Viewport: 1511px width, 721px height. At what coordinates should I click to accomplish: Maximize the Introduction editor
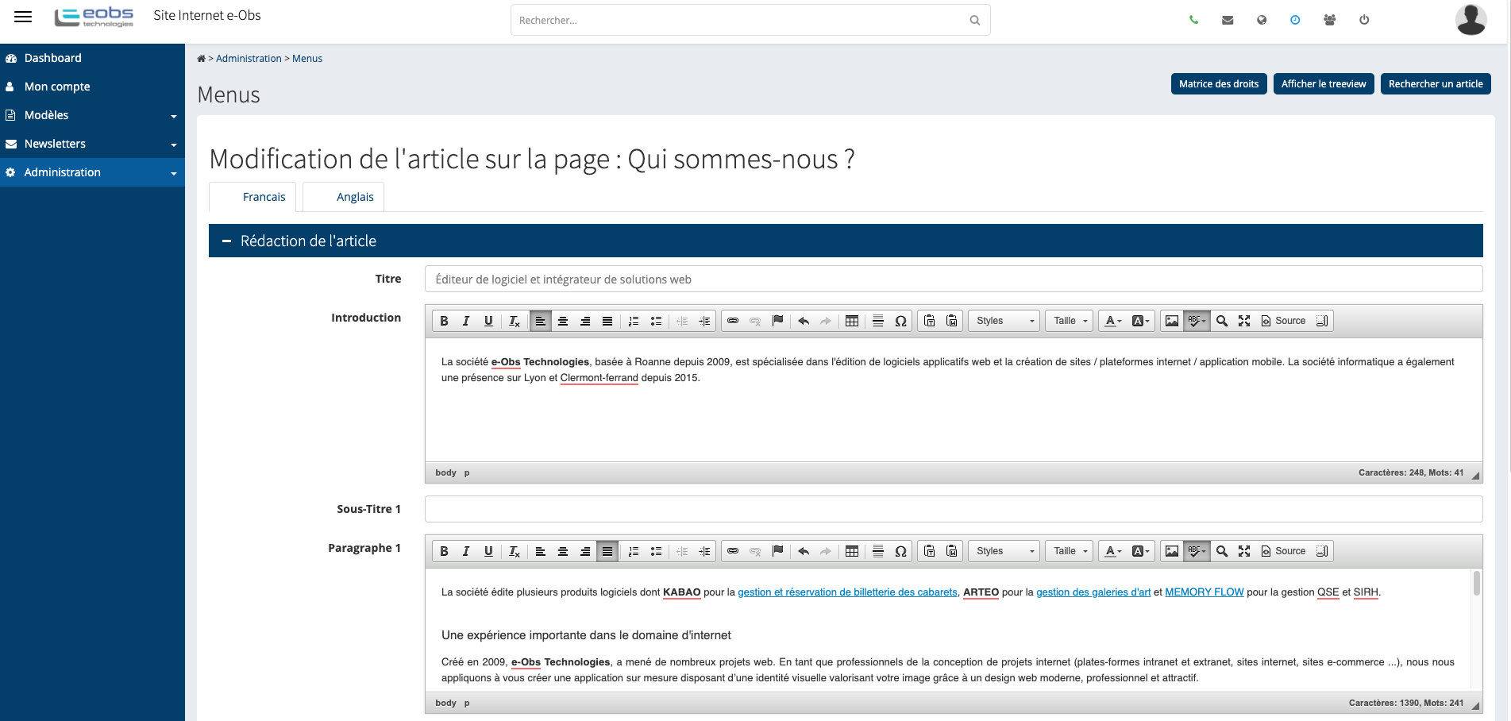(x=1244, y=321)
